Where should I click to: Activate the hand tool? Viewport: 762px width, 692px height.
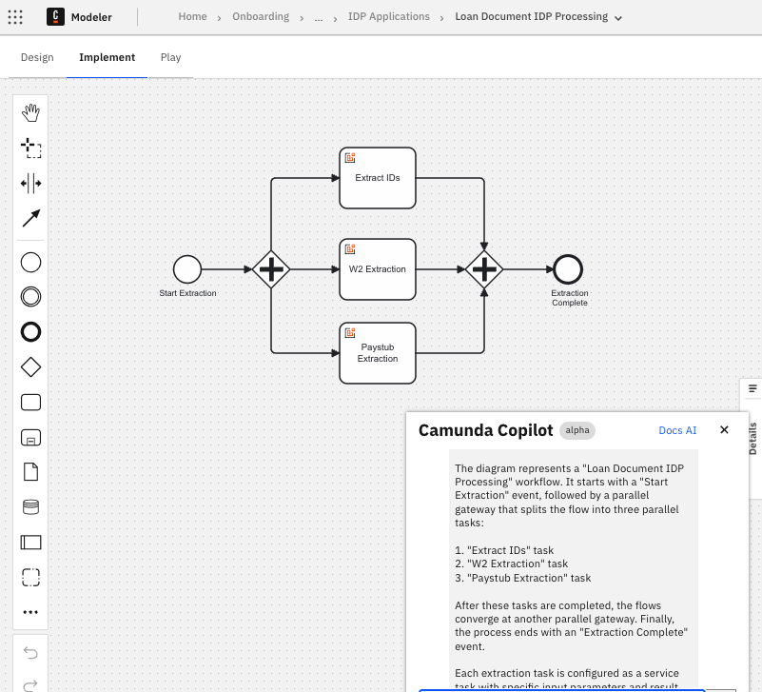tap(30, 113)
